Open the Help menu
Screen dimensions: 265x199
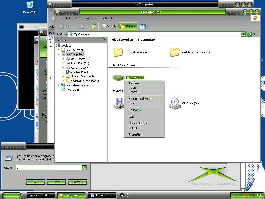coord(114,18)
